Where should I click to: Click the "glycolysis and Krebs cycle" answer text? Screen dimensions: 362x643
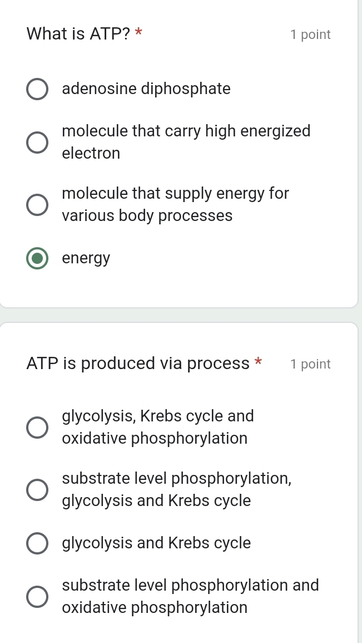coord(156,543)
